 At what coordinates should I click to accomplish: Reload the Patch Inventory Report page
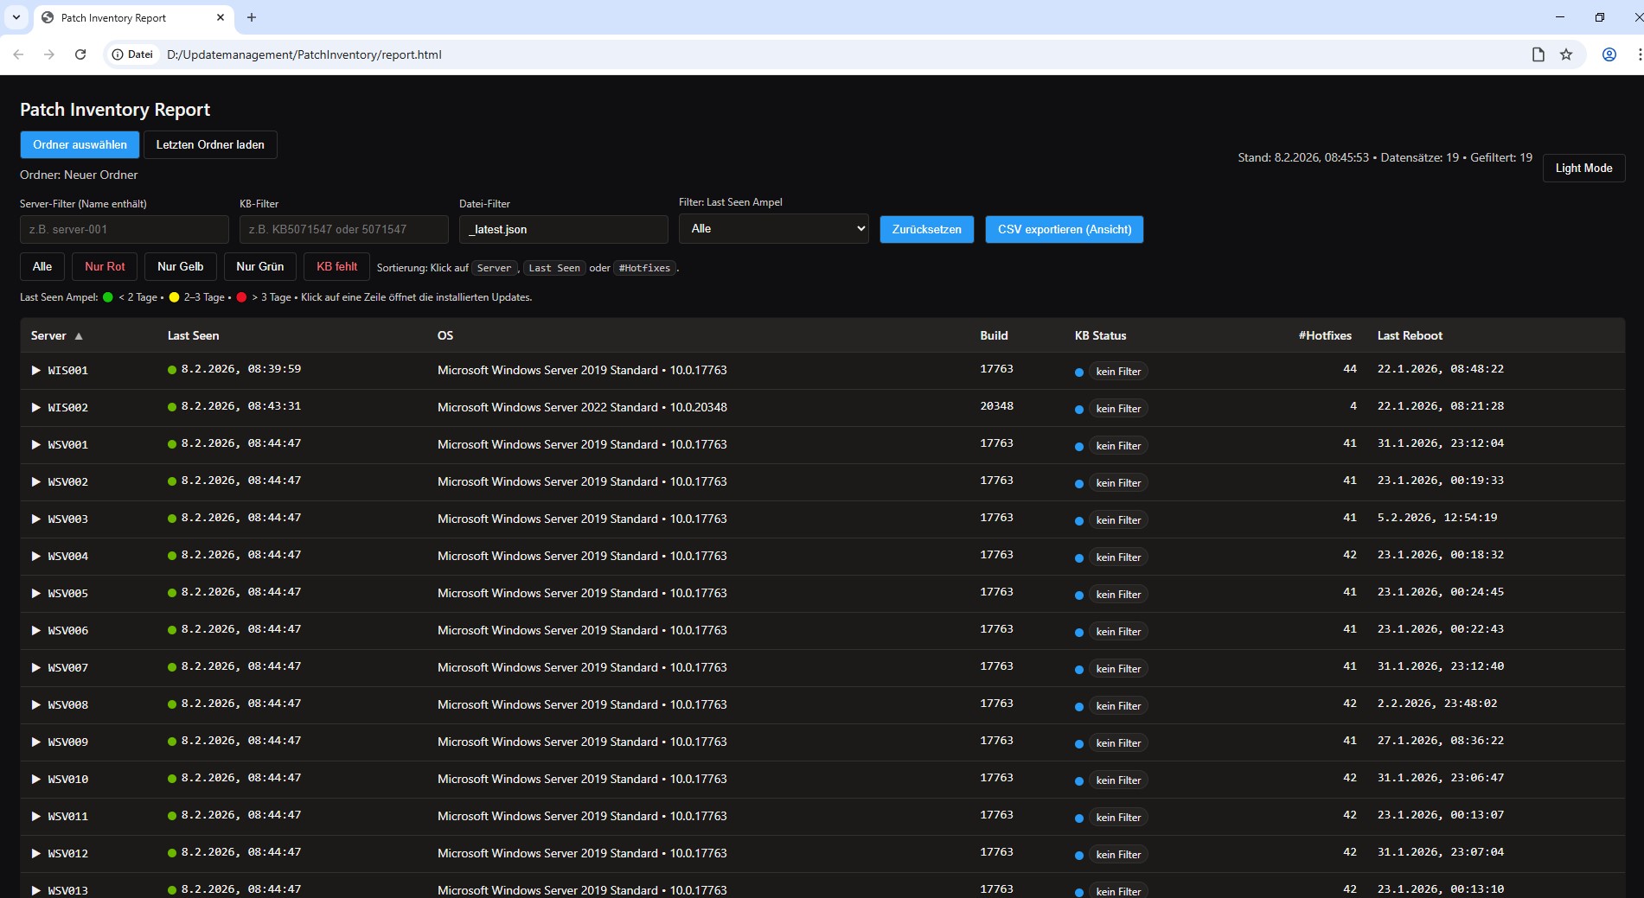click(80, 54)
